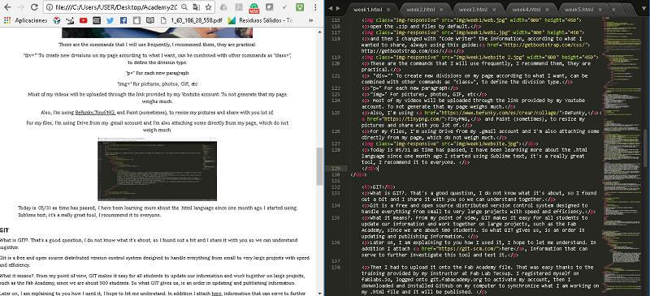Open the dark square bookmark next to YouTube
The image size is (650, 296).
tap(97, 20)
